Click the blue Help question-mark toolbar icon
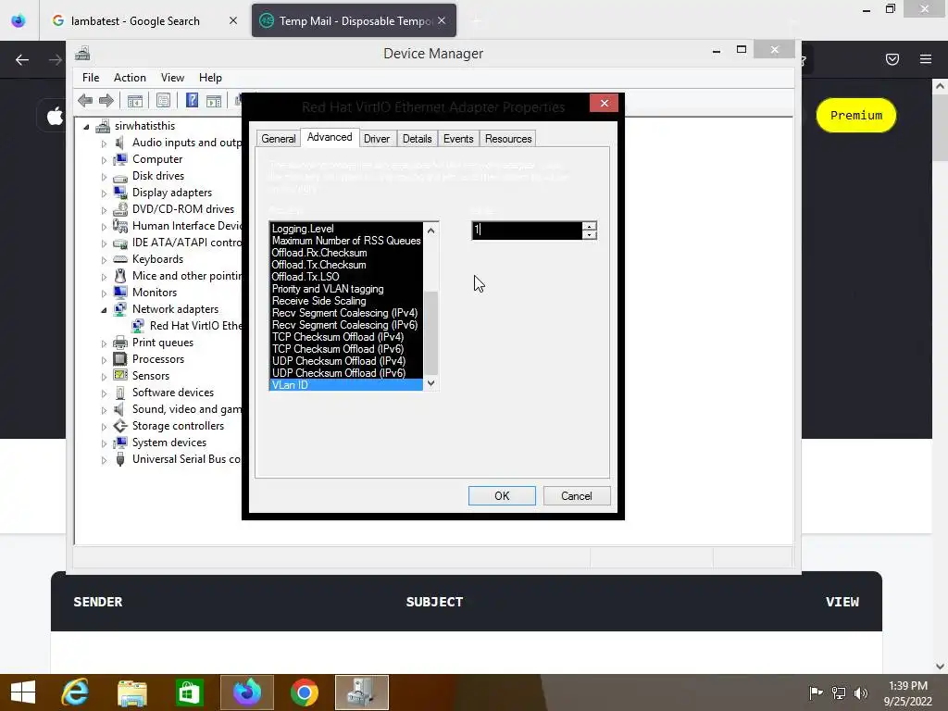The height and width of the screenshot is (711, 948). point(192,100)
